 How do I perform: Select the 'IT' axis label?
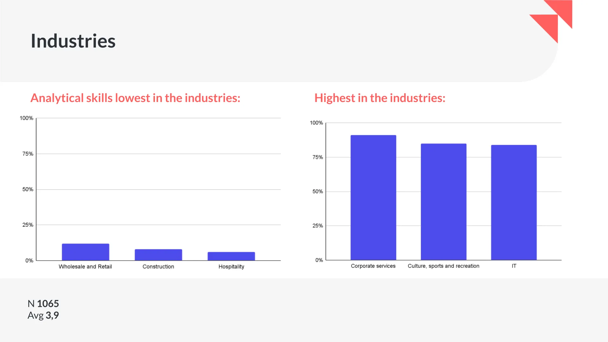click(x=514, y=266)
